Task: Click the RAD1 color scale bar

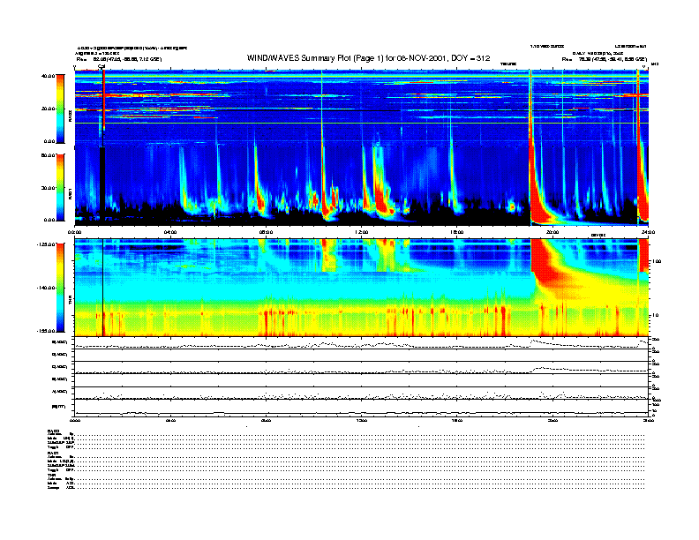Action: click(x=59, y=187)
